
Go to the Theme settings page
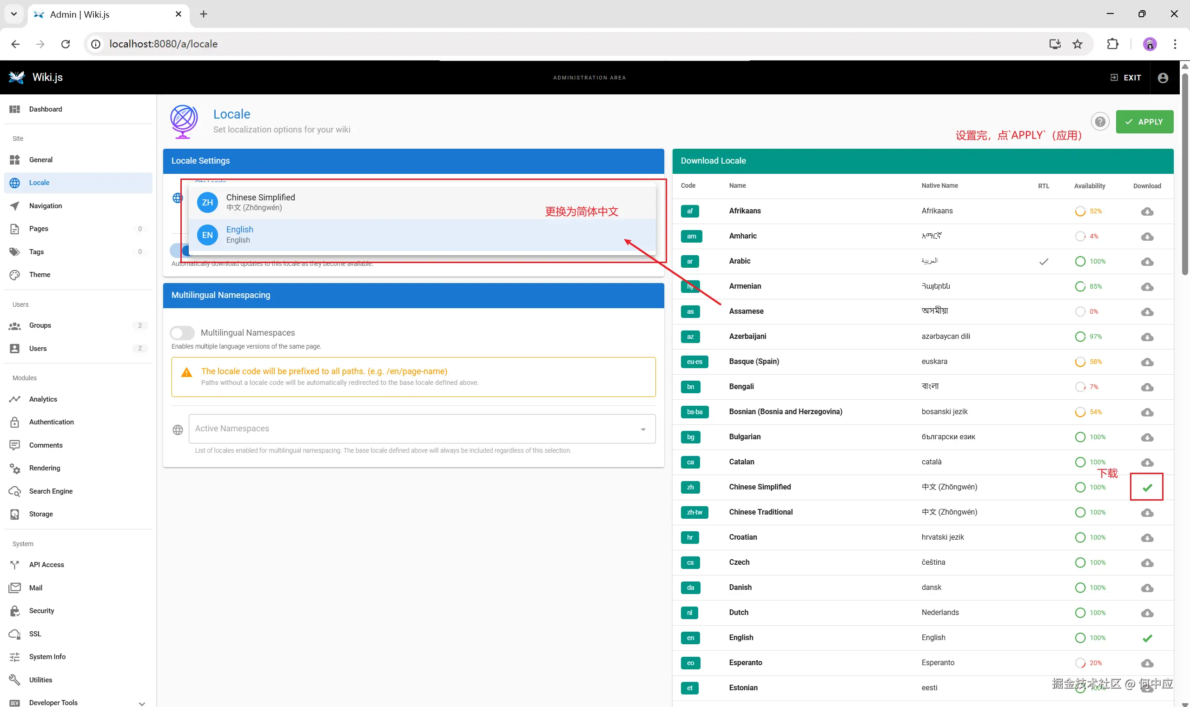point(40,274)
